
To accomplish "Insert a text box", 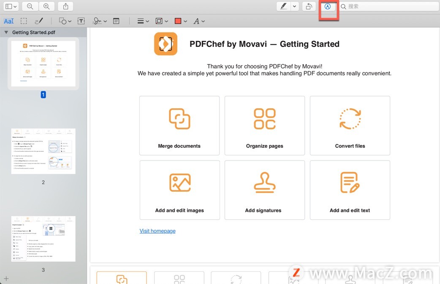I will pyautogui.click(x=81, y=21).
